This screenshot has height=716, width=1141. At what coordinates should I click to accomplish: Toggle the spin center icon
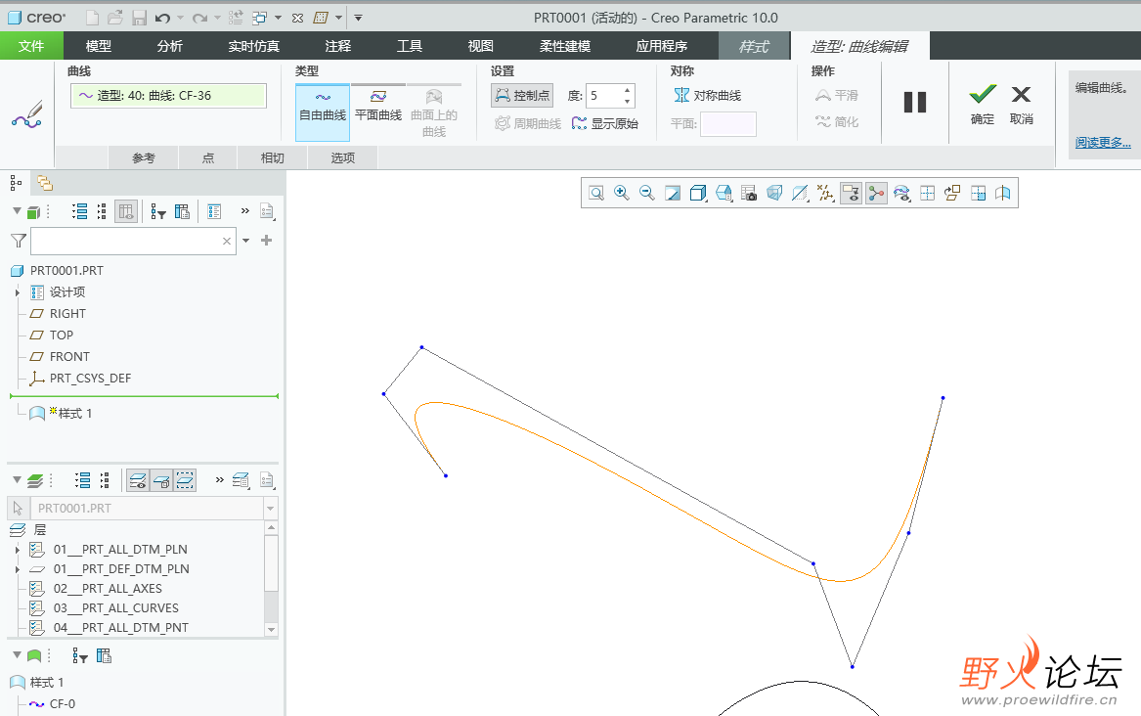coord(876,193)
